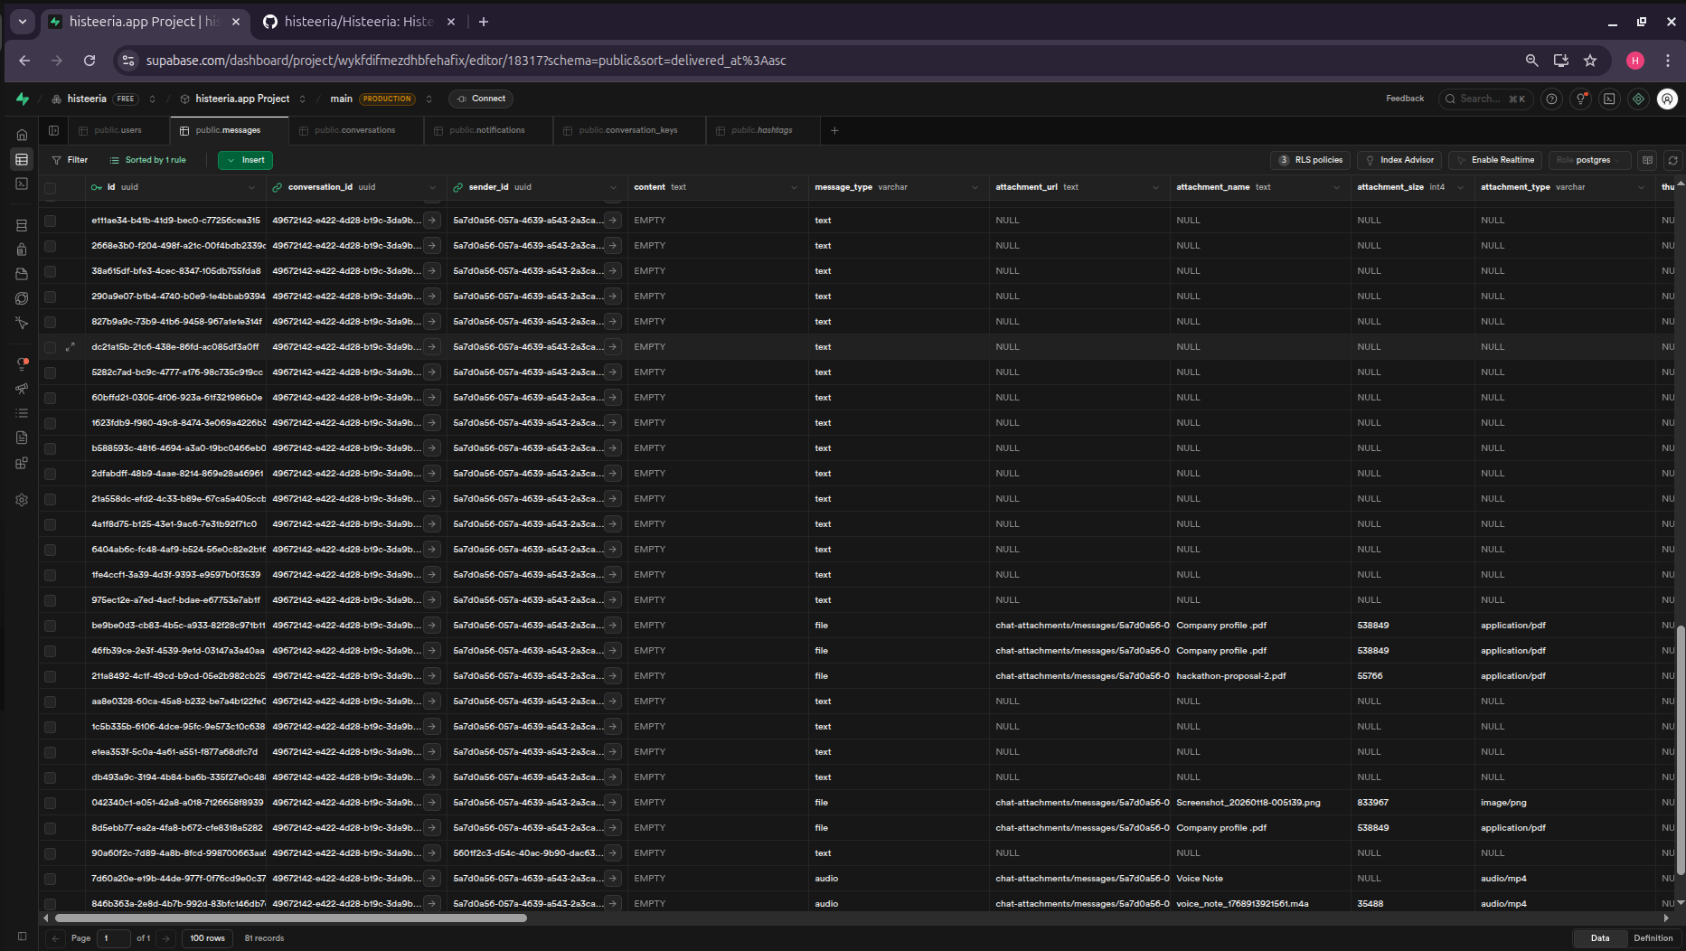Open the Storage section in the sidebar
The width and height of the screenshot is (1686, 951).
coord(22,274)
